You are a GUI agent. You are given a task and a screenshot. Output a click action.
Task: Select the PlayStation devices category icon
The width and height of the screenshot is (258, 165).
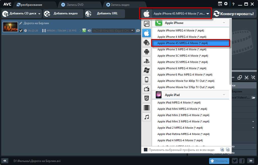pos(146,61)
